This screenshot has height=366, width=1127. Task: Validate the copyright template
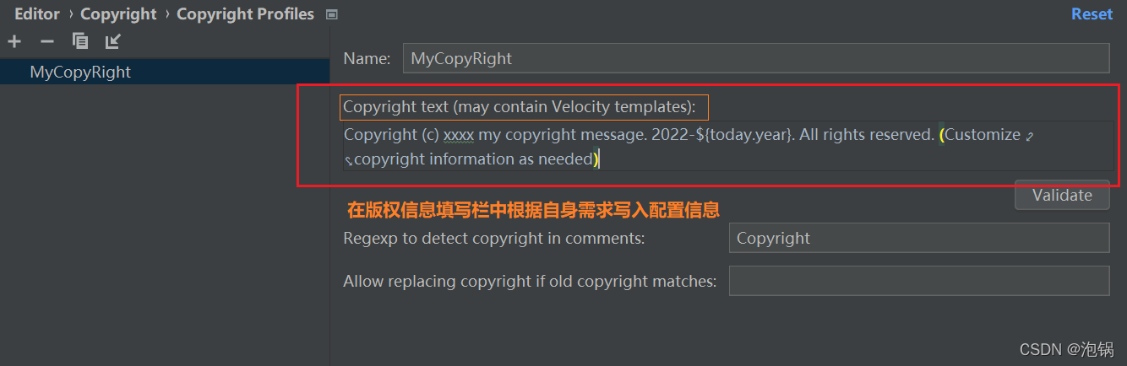[1062, 195]
